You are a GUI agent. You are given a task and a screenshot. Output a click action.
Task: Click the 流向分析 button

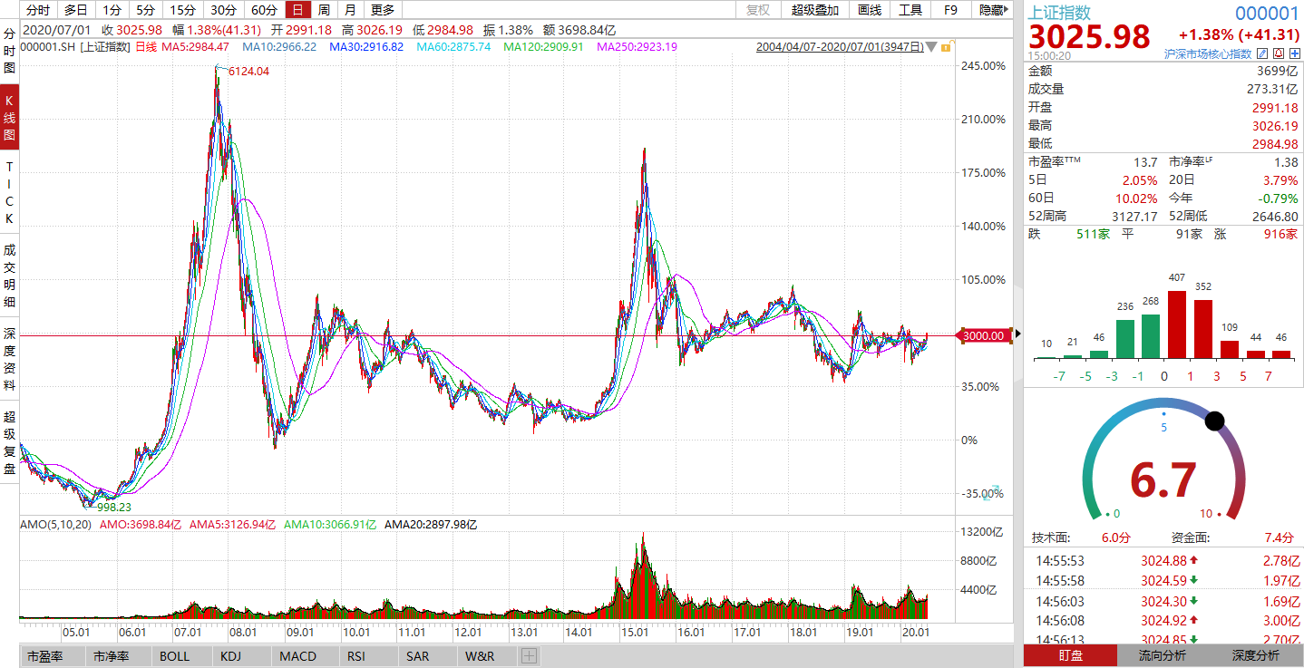point(1163,656)
